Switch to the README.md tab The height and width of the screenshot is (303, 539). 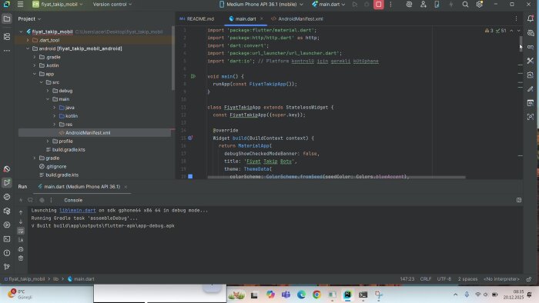click(x=196, y=19)
